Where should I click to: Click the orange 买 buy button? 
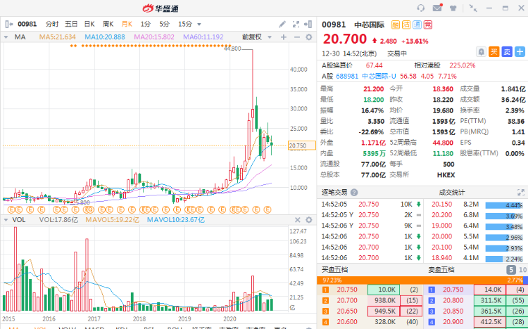tap(494, 52)
